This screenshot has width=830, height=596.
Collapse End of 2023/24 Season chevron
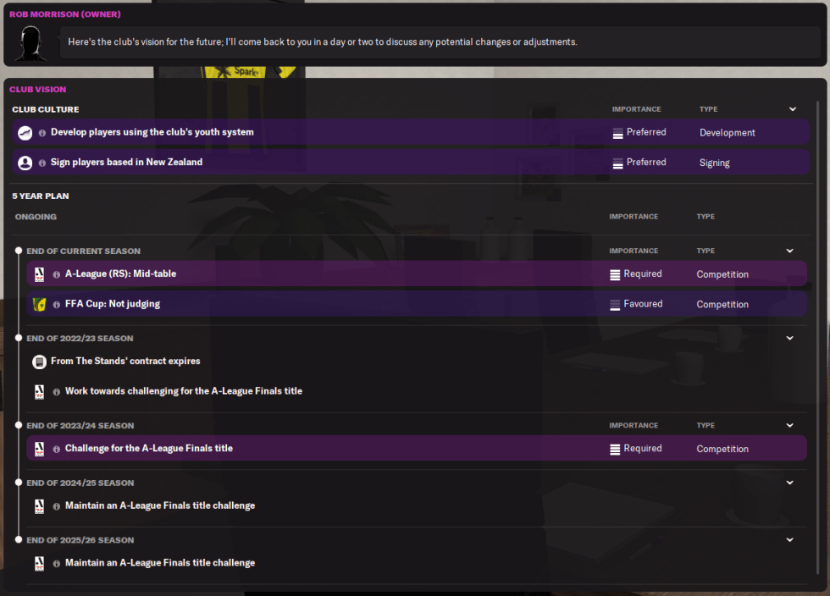pos(789,426)
